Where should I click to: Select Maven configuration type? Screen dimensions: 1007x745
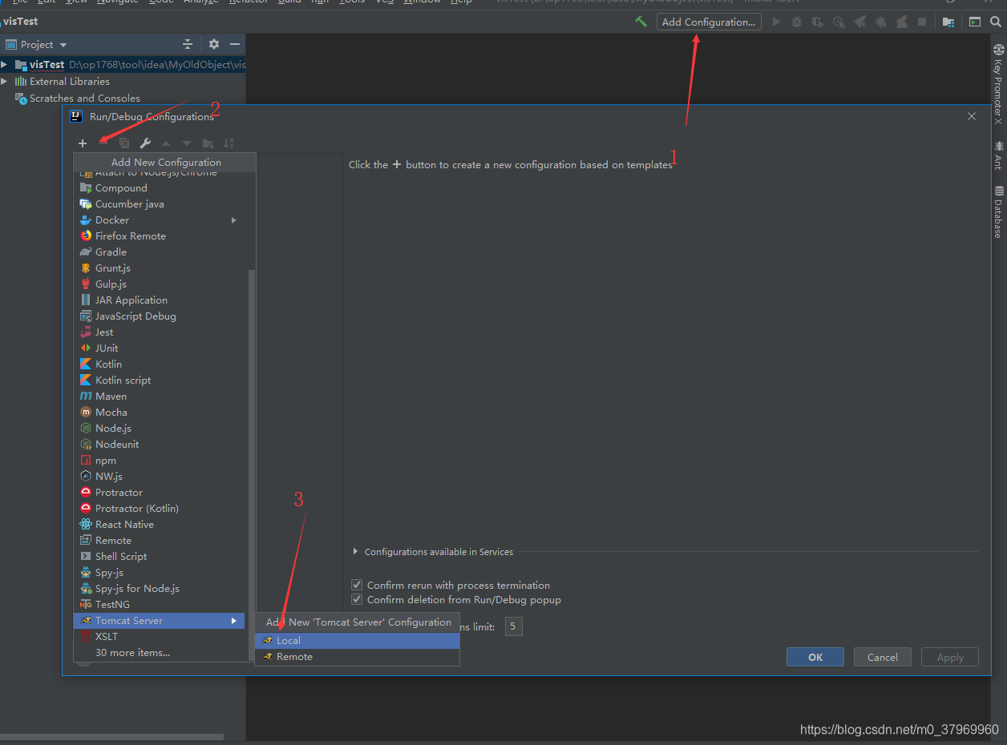click(x=160, y=397)
